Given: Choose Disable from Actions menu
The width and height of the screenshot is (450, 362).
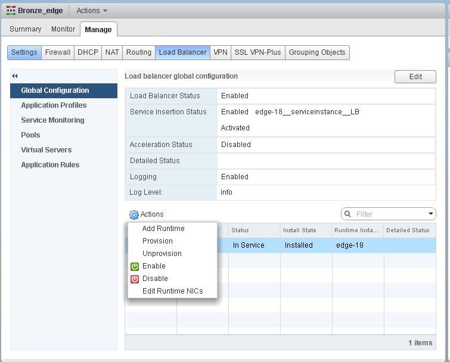Looking at the screenshot, I should pos(172,279).
